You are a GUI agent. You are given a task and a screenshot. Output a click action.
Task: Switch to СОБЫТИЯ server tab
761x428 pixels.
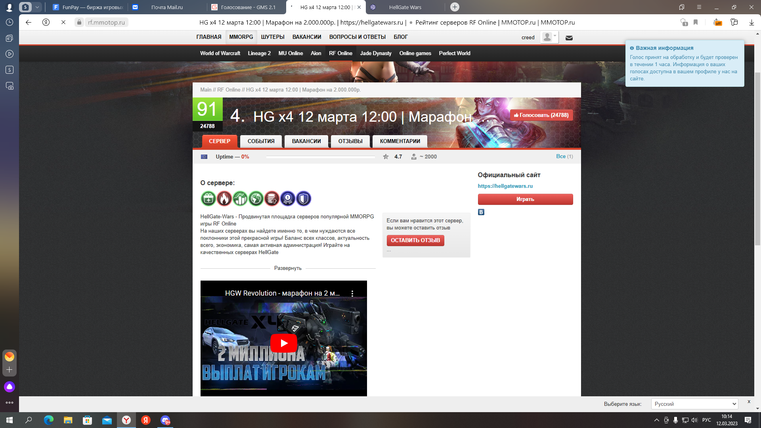pos(261,141)
